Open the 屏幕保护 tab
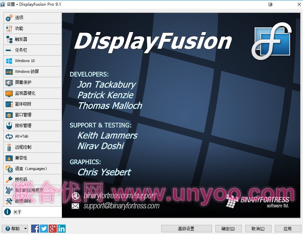This screenshot has width=303, height=234. tap(32, 83)
